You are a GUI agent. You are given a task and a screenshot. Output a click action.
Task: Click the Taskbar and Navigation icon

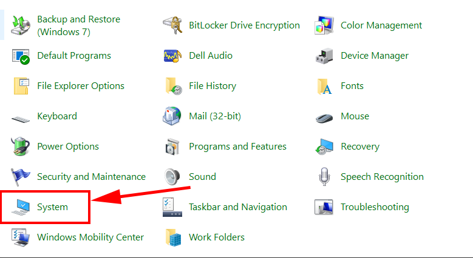click(172, 207)
